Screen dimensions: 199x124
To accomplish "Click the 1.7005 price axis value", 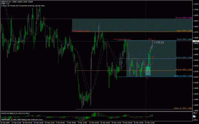I will click(196, 10).
